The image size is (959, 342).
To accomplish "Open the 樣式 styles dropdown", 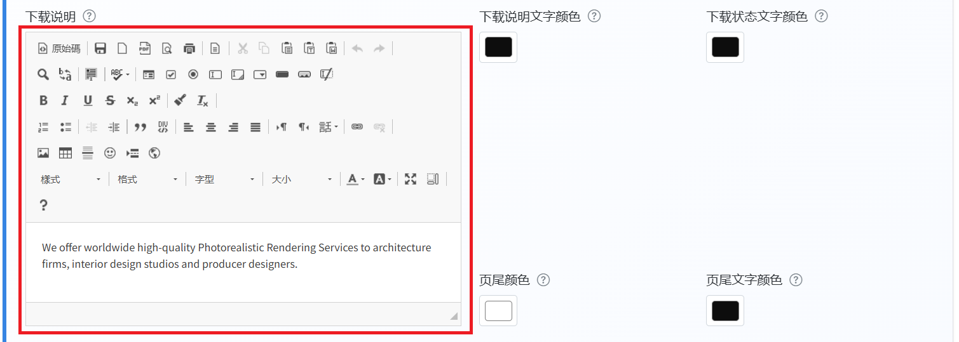I will 70,180.
